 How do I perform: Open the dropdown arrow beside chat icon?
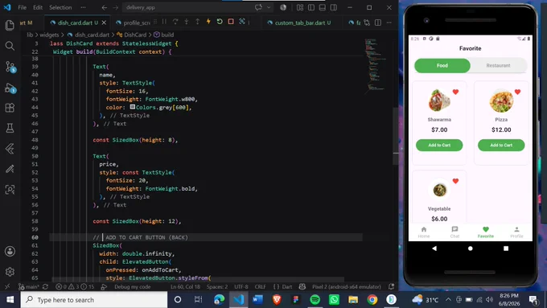(x=269, y=7)
